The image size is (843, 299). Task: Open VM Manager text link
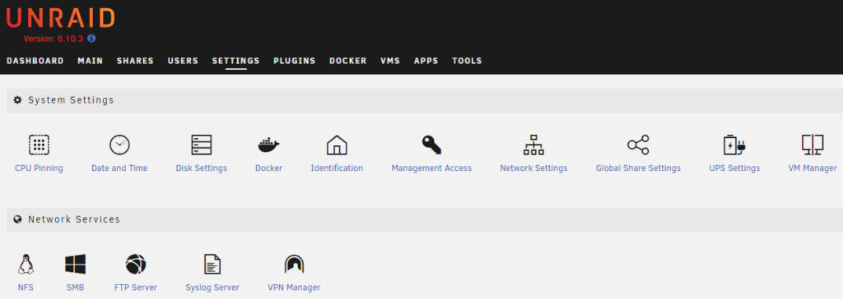[x=813, y=168]
